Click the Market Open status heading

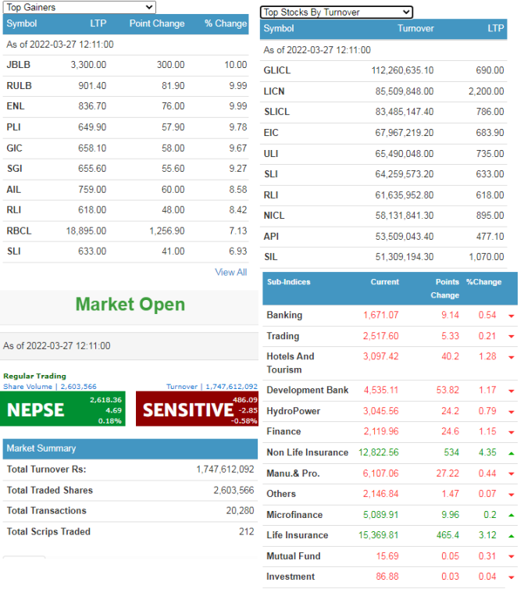point(130,304)
